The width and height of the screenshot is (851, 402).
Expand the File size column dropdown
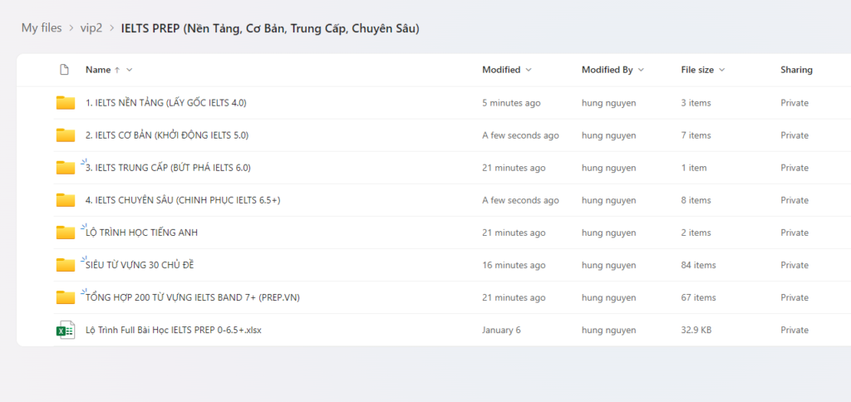coord(722,70)
